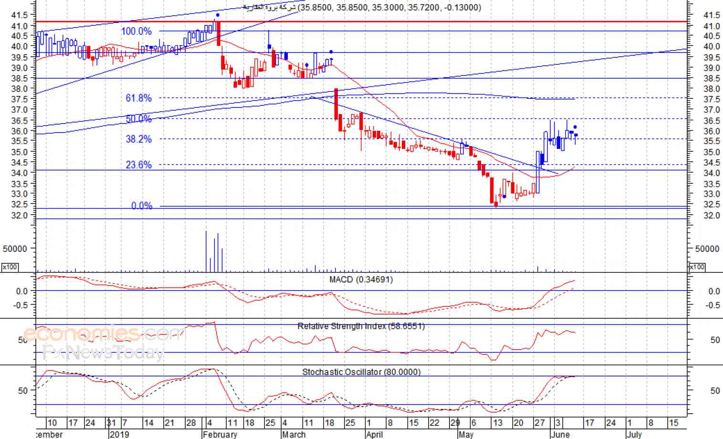723x439 pixels.
Task: Click the right x100 volume scale label
Action: point(697,267)
